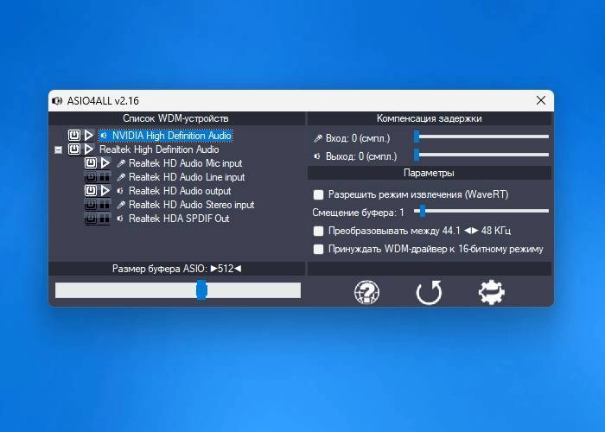Image resolution: width=605 pixels, height=432 pixels.
Task: Click microphone icon of Realtek HD Audio Stereo input
Action: point(121,206)
